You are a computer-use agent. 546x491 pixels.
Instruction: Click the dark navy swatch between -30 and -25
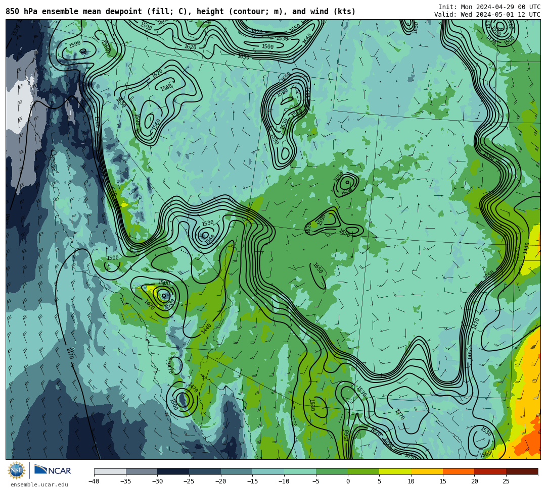tap(173, 471)
